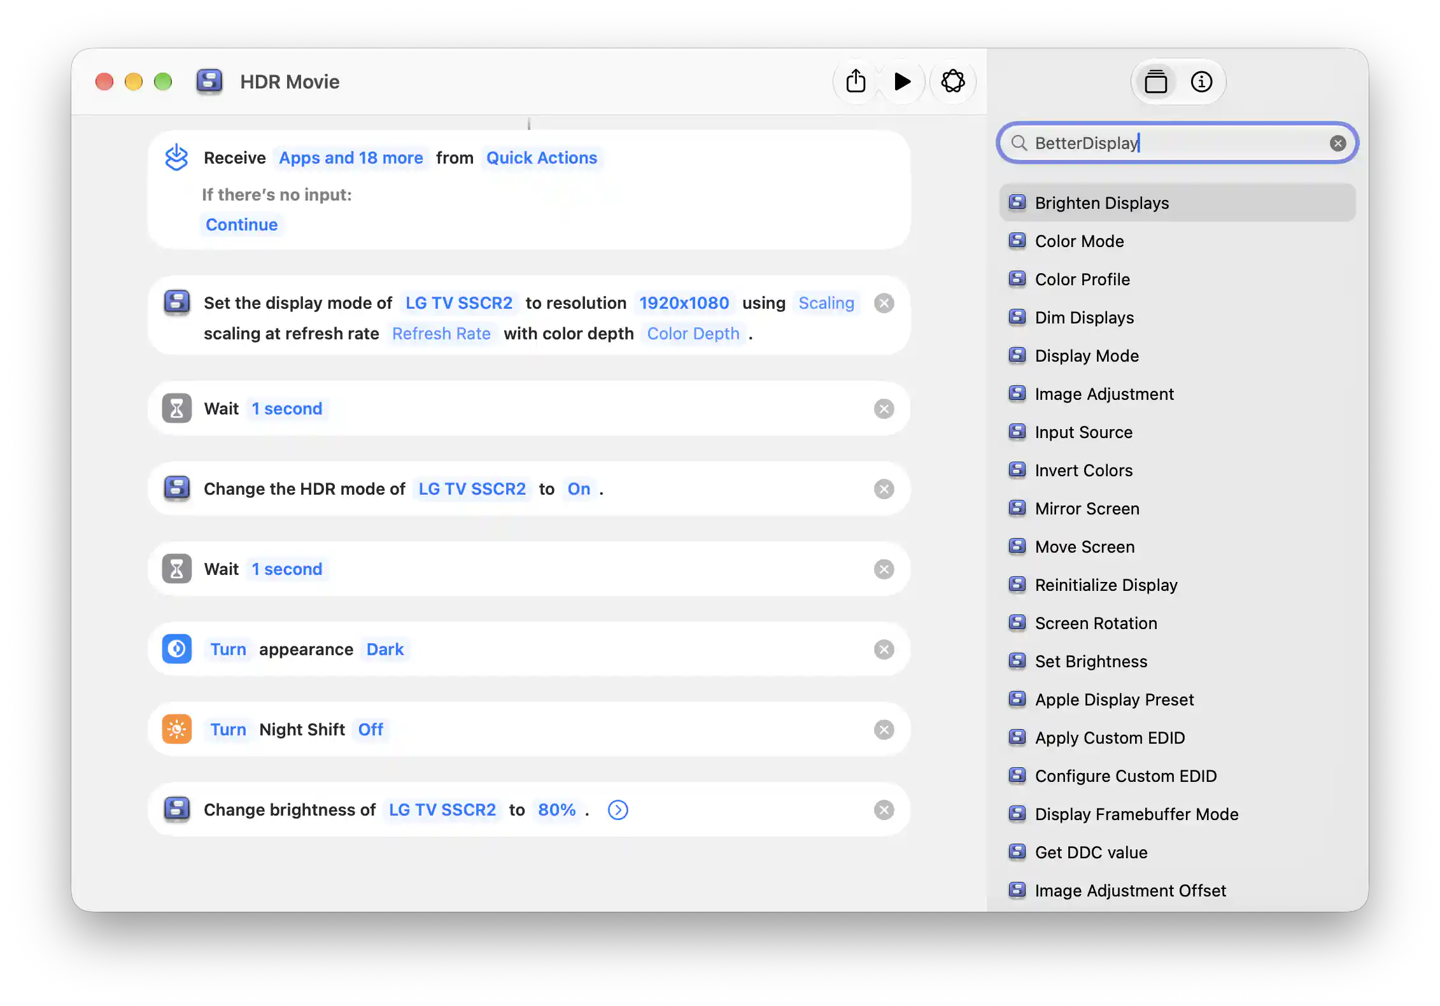Viewport: 1440px width, 1006px height.
Task: Remove the Change brightness action
Action: (x=884, y=810)
